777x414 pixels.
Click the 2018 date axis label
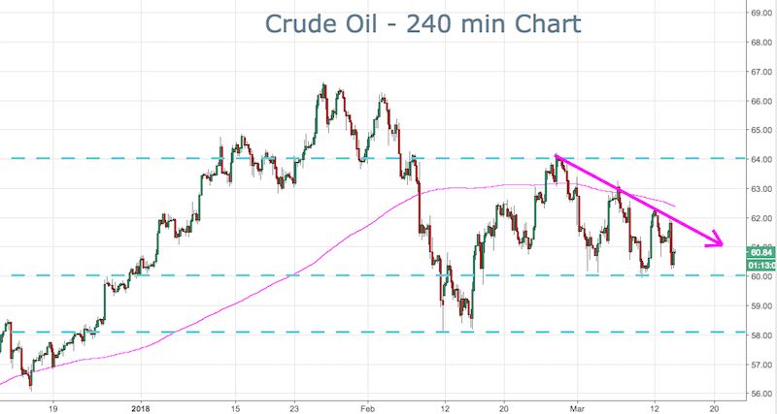click(142, 407)
